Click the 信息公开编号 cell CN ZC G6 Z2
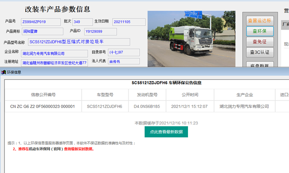 click(43, 106)
